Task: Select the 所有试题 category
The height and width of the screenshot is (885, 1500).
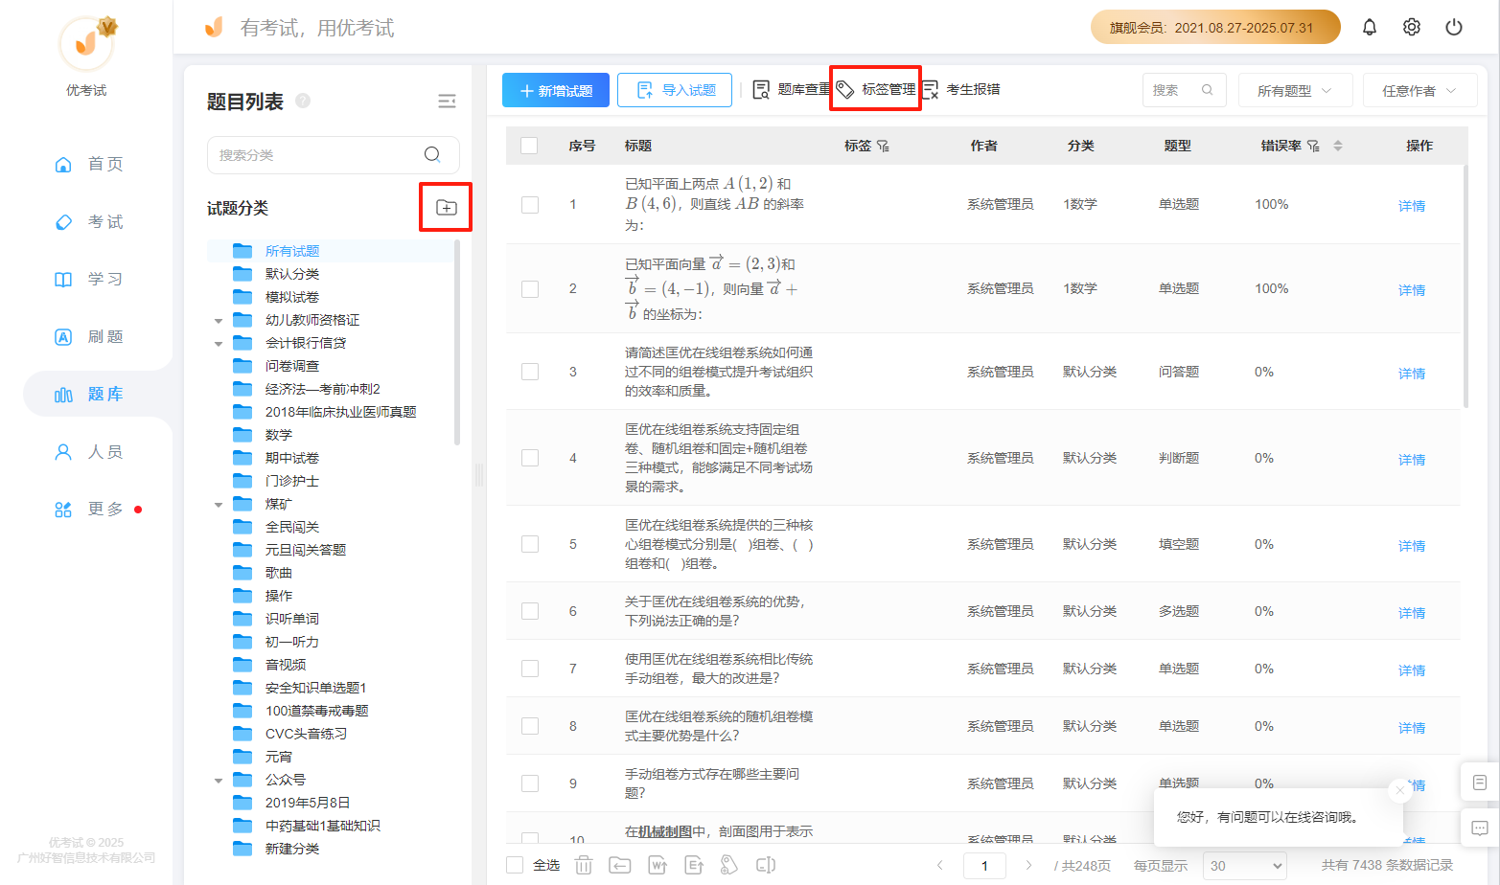Action: click(x=292, y=251)
